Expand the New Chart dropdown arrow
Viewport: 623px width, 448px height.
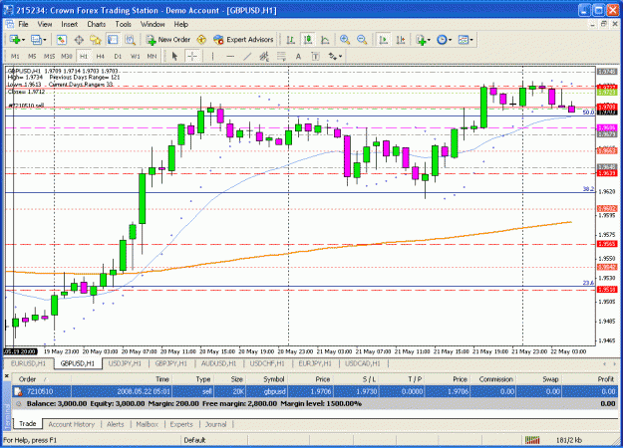click(x=24, y=40)
